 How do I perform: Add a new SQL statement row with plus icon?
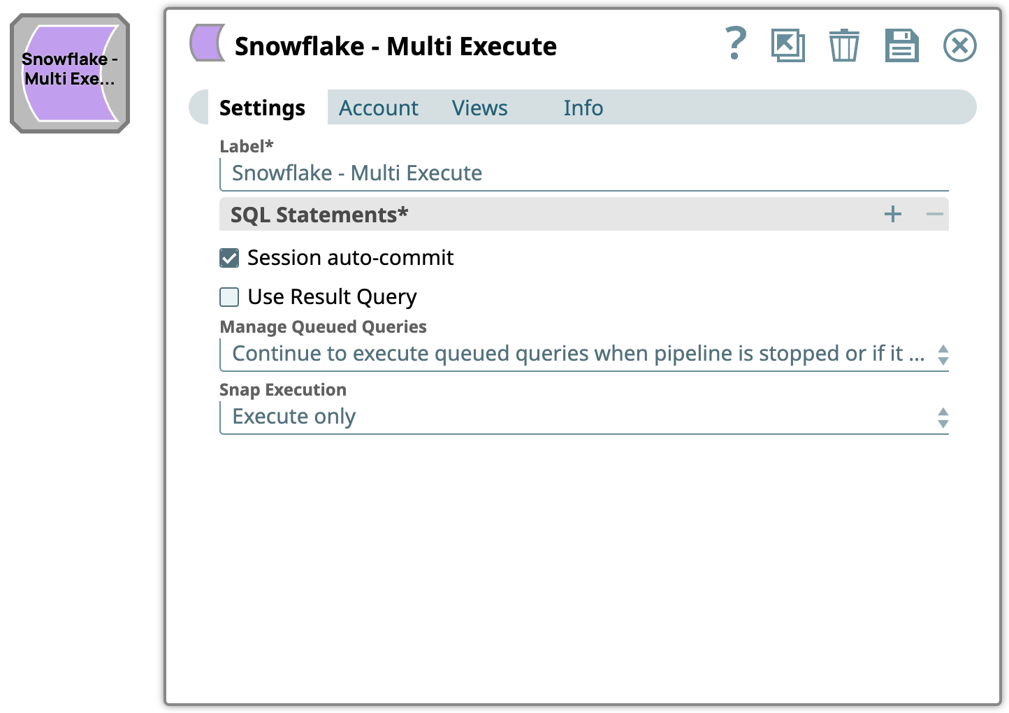click(x=893, y=215)
